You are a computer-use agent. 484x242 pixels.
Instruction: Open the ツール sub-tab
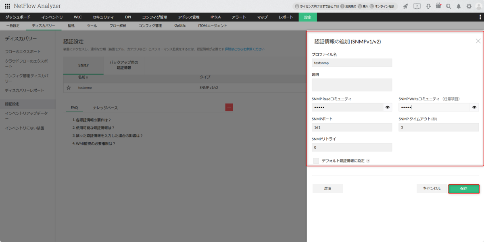92,25
